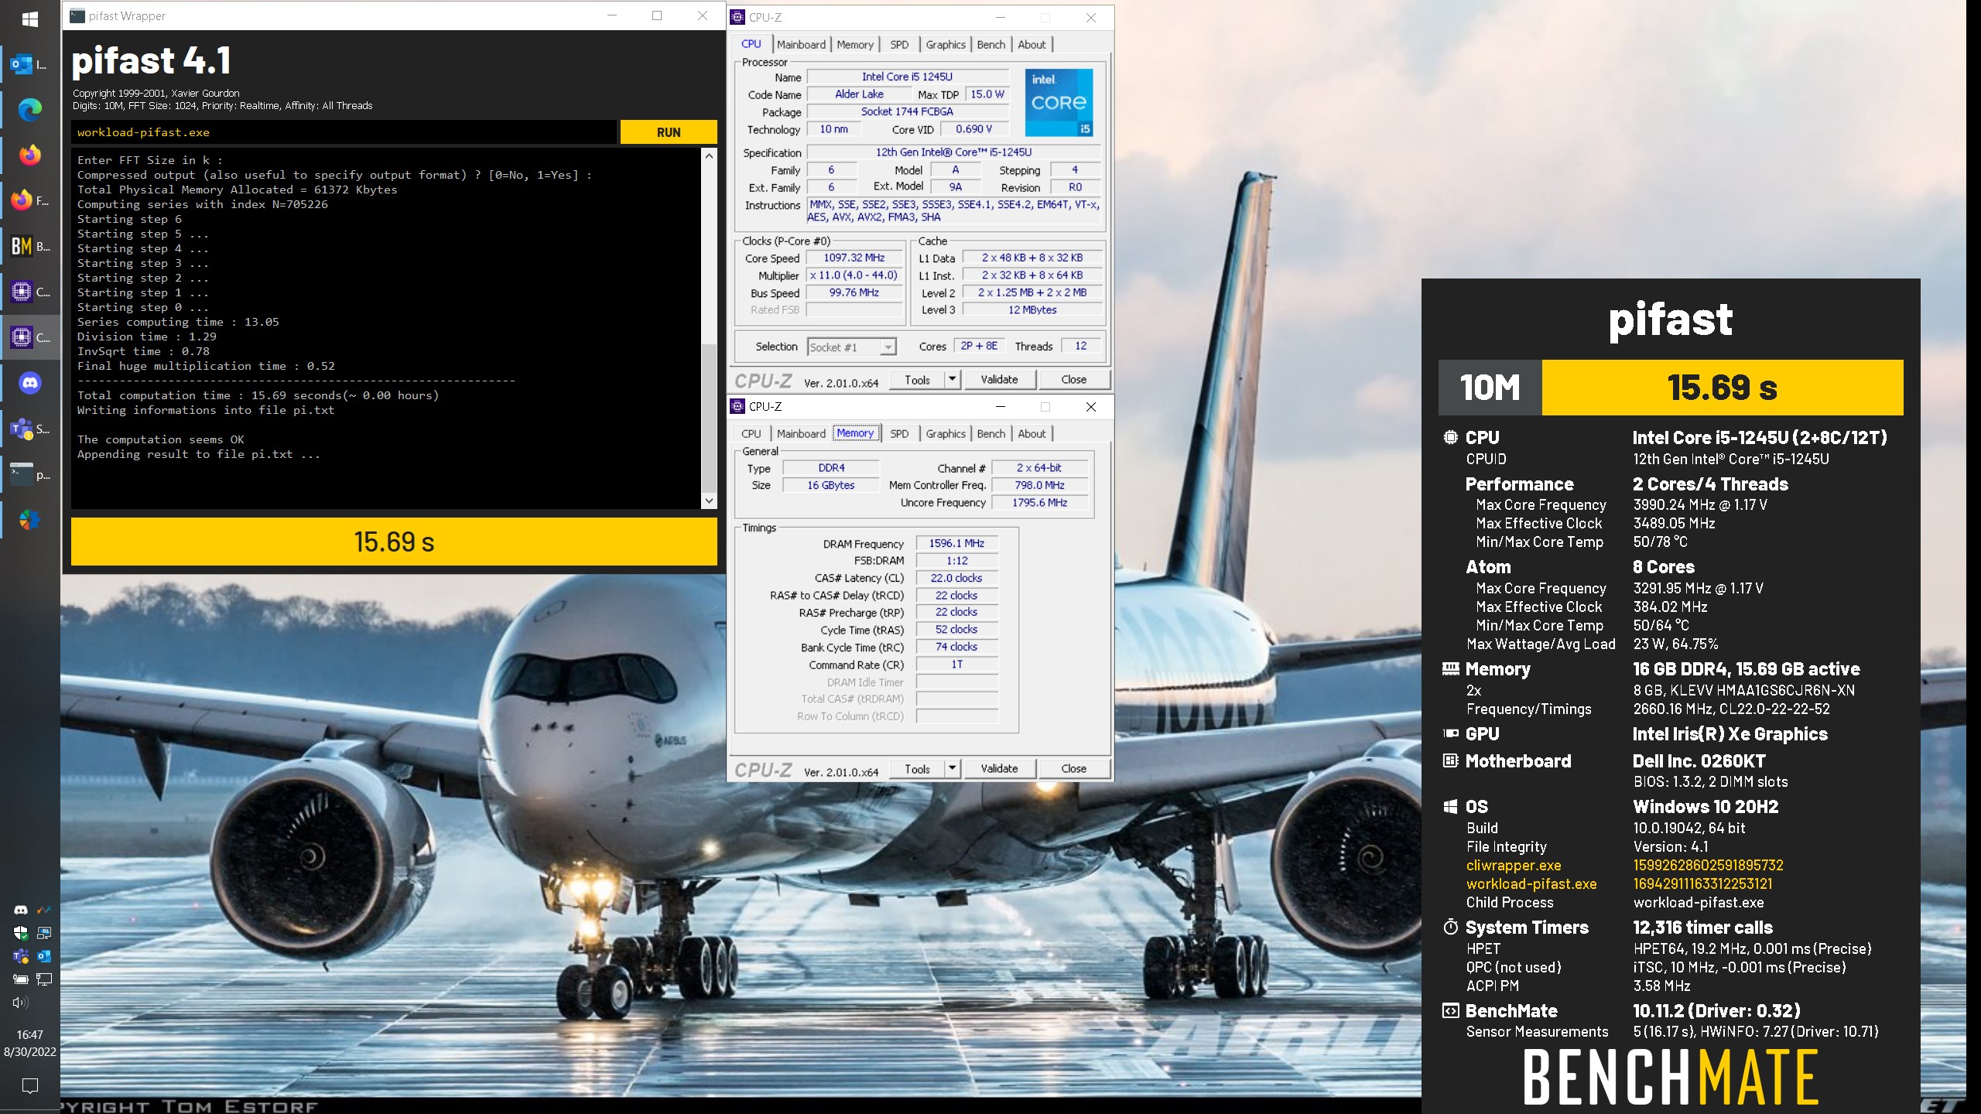1981x1114 pixels.
Task: Open BenchMate taskbar icon
Action: click(30, 246)
